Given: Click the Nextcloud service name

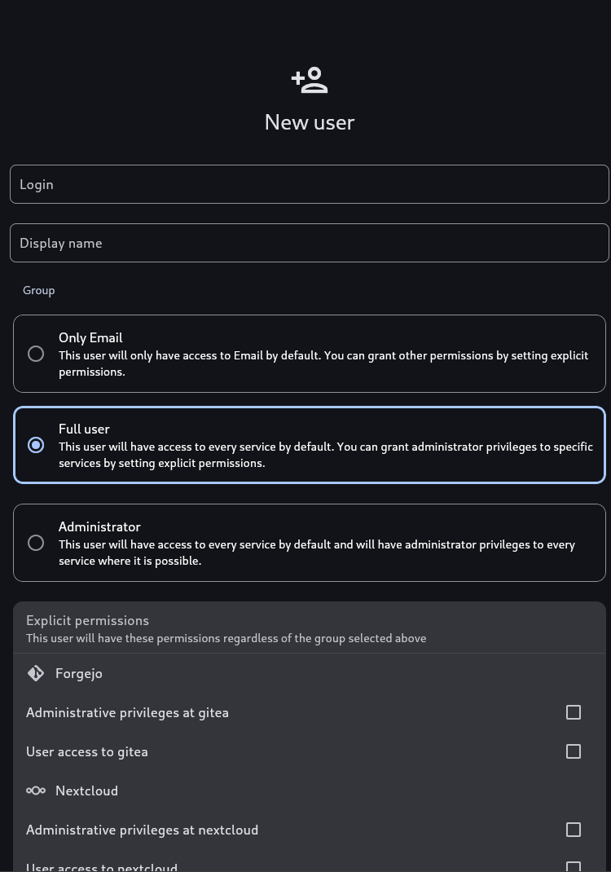Looking at the screenshot, I should pyautogui.click(x=86, y=791).
